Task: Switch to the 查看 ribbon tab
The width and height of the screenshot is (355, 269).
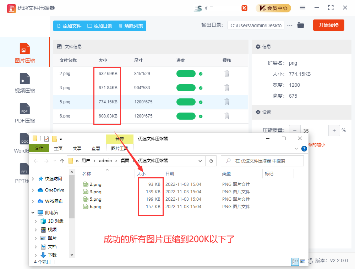Action: point(96,149)
